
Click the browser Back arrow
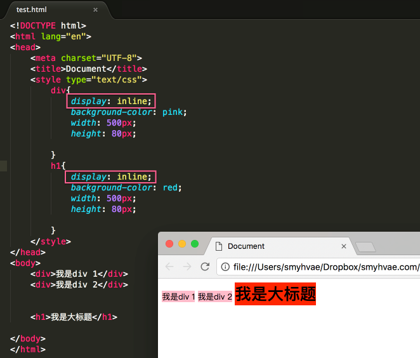[169, 267]
